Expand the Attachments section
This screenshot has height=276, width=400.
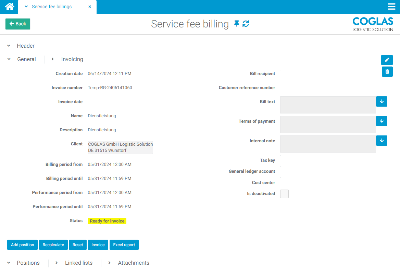(110, 263)
